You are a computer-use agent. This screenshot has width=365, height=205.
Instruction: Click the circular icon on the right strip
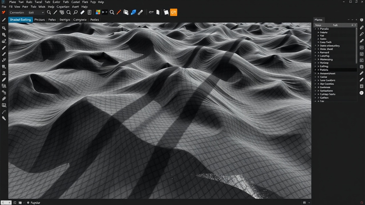click(x=362, y=93)
